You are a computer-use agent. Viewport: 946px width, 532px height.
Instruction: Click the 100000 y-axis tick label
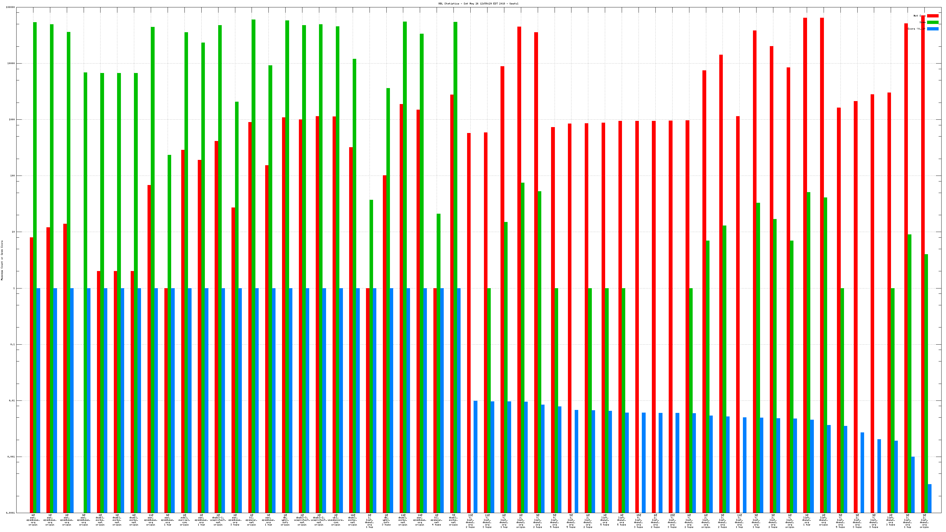pos(11,7)
